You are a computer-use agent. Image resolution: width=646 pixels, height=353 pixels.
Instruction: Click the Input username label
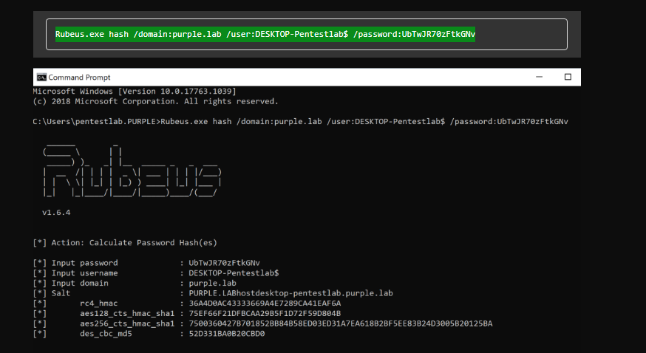pos(84,273)
